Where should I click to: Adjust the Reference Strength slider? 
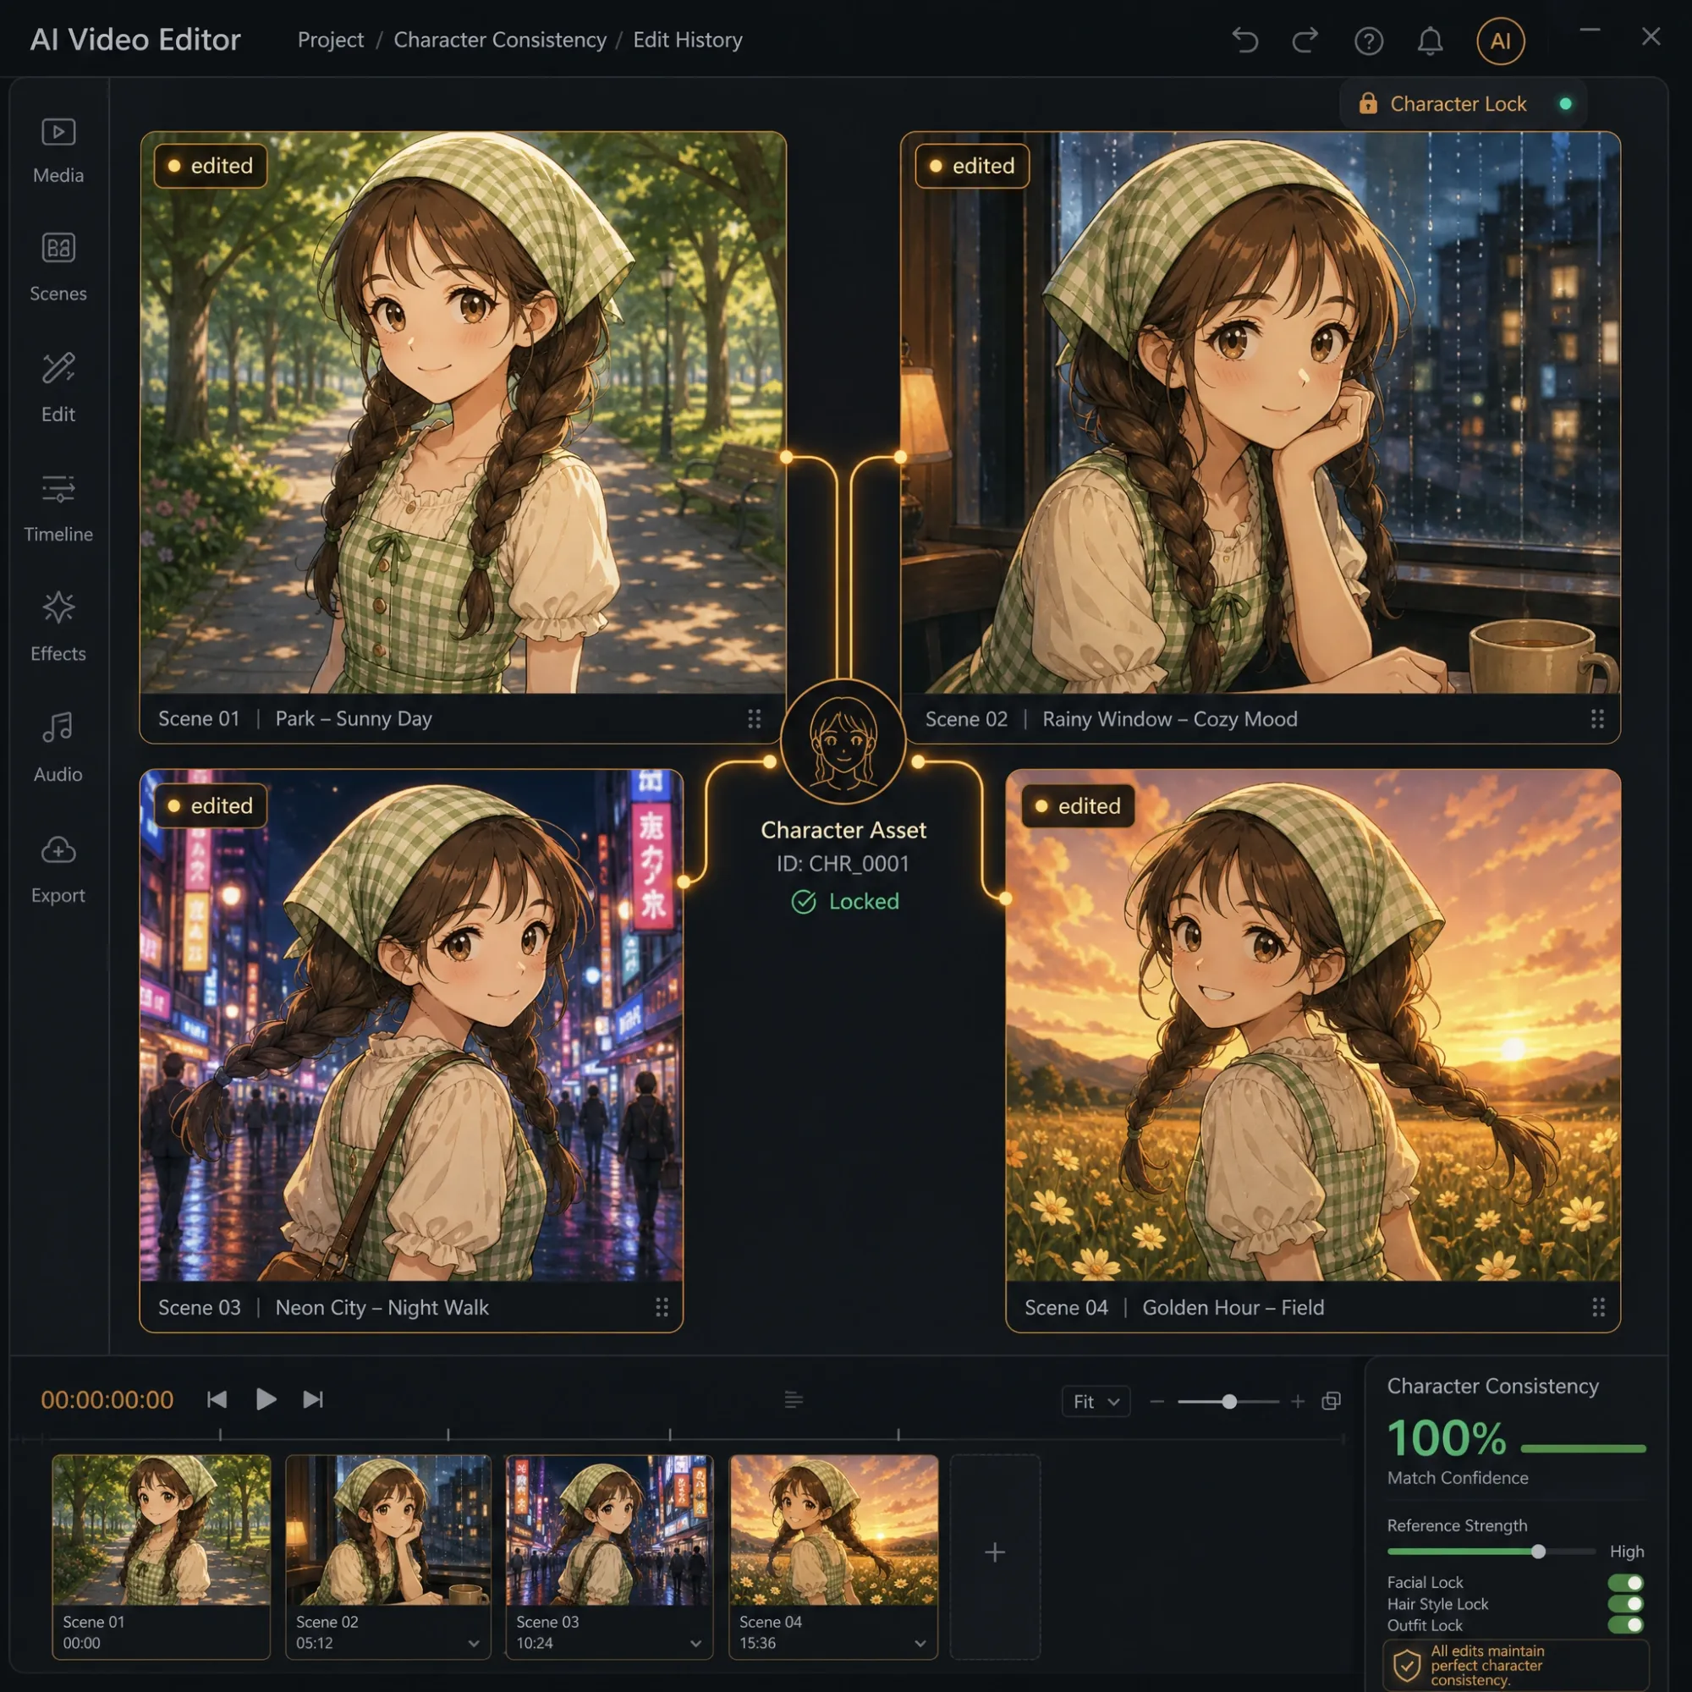tap(1491, 1552)
